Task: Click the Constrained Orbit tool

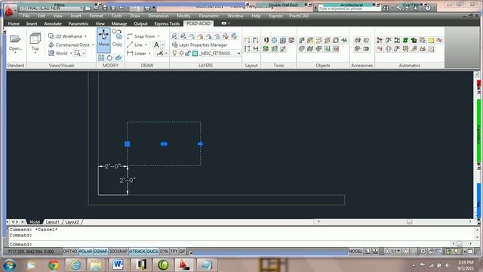Action: point(69,45)
